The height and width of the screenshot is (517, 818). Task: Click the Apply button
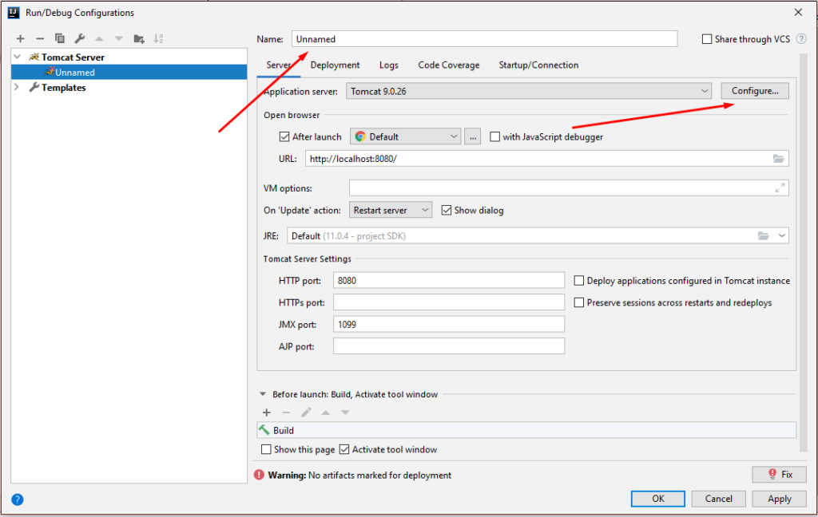tap(780, 499)
